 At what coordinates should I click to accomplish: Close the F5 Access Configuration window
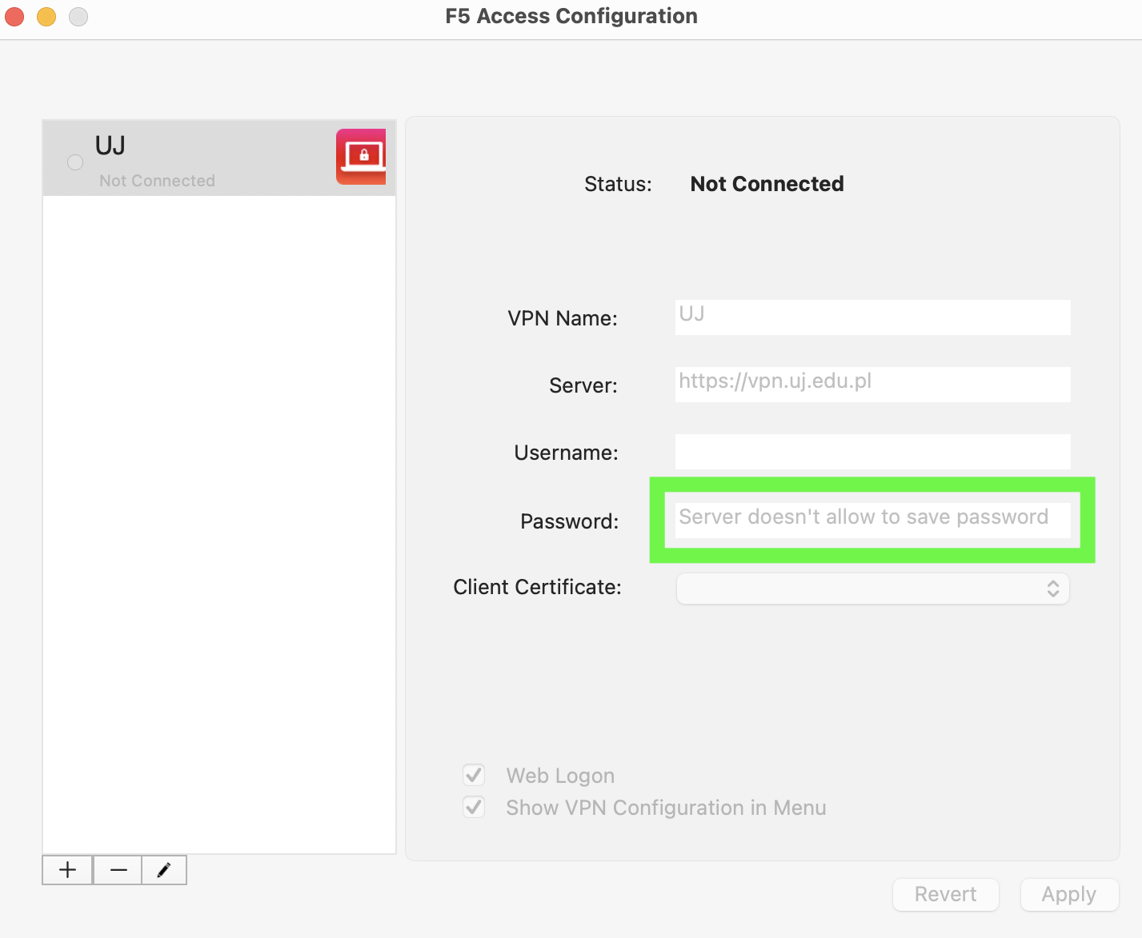(x=14, y=16)
